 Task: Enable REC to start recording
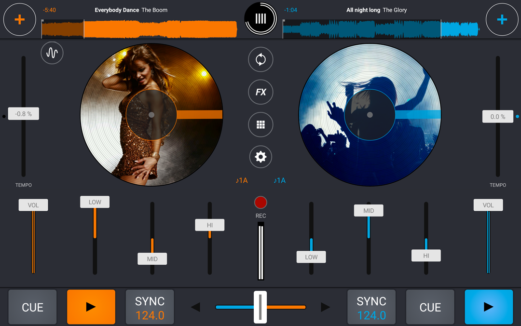[x=260, y=202]
